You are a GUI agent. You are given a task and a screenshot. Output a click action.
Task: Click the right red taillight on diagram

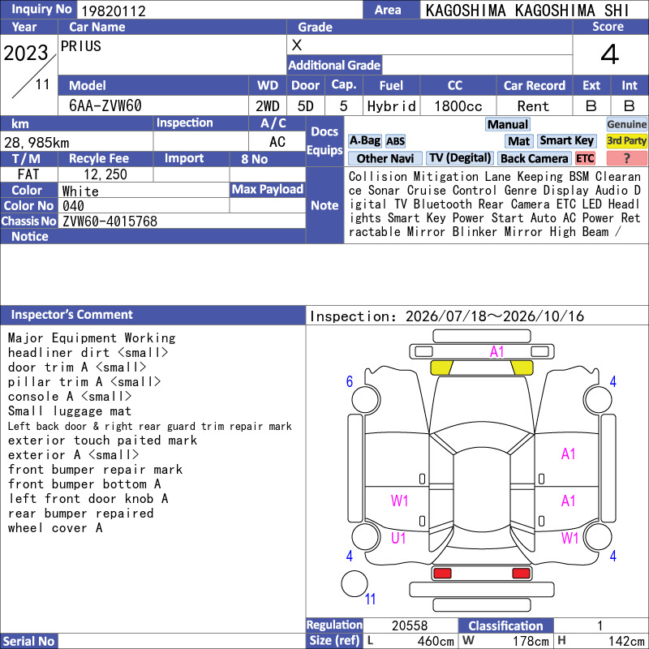coord(521,574)
